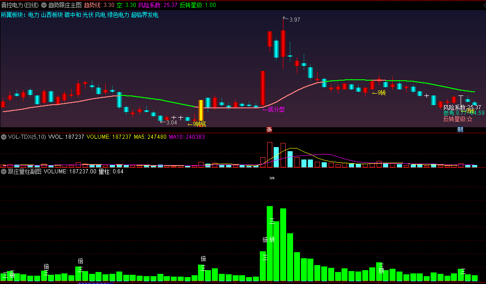
Task: Click the 倍 marker directly left of 放
Action: pyautogui.click(x=265, y=239)
